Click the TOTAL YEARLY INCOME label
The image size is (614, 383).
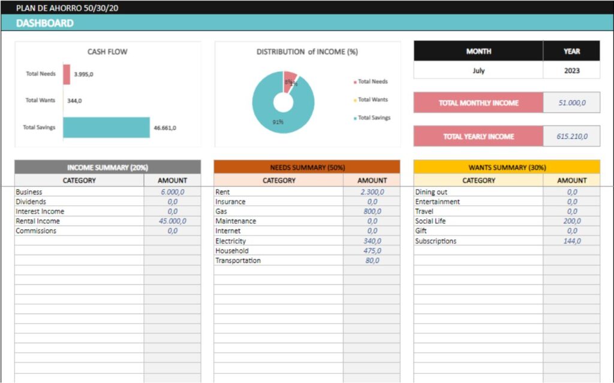tap(478, 136)
